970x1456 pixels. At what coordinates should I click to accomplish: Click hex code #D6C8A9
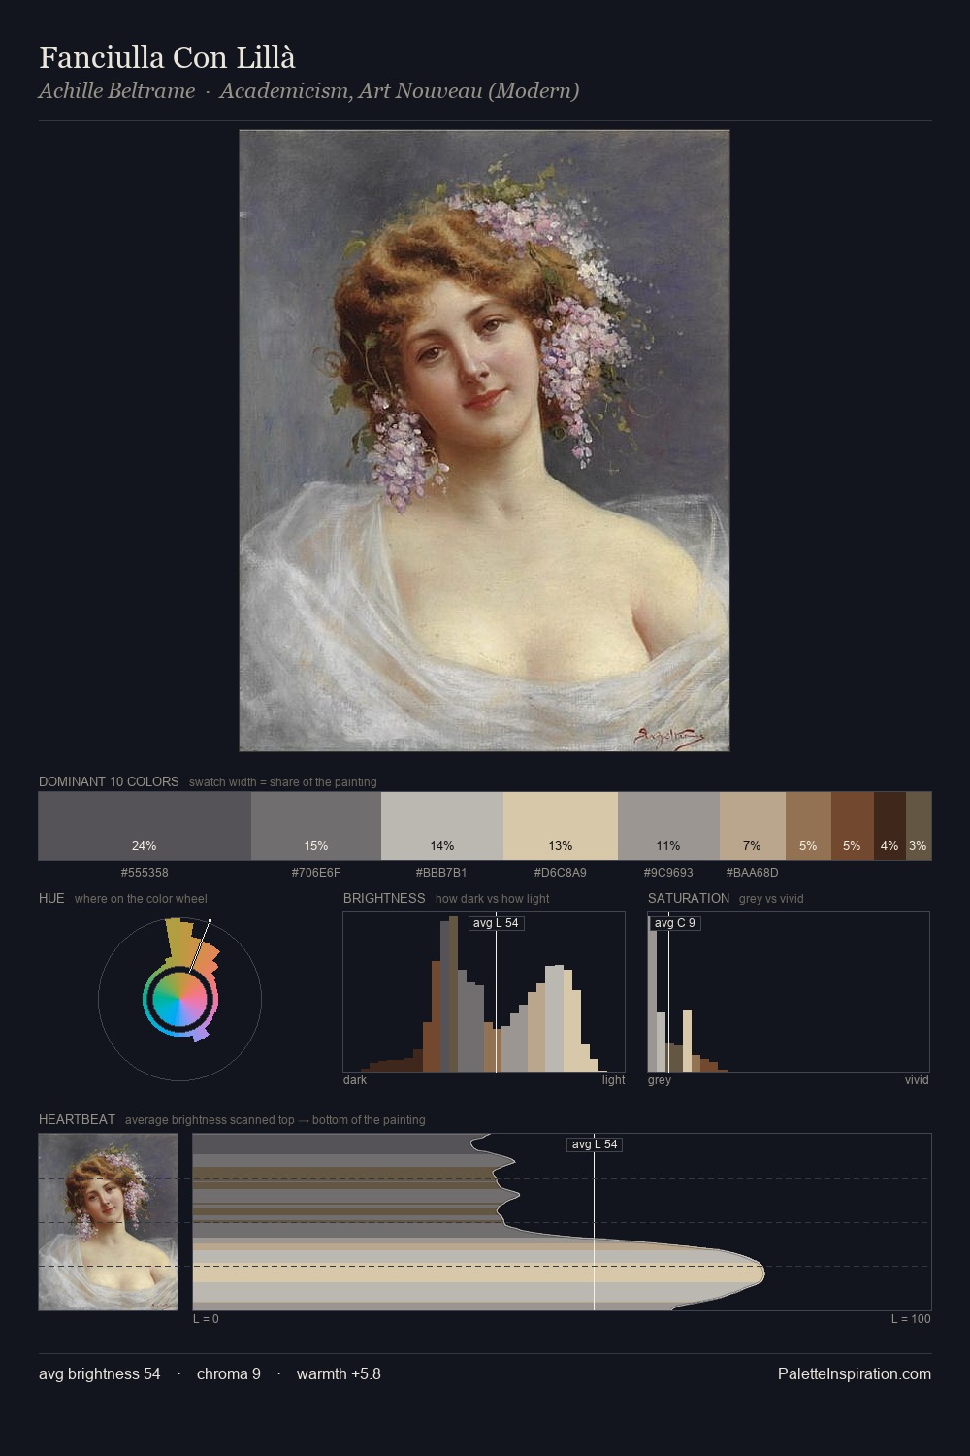coord(561,873)
